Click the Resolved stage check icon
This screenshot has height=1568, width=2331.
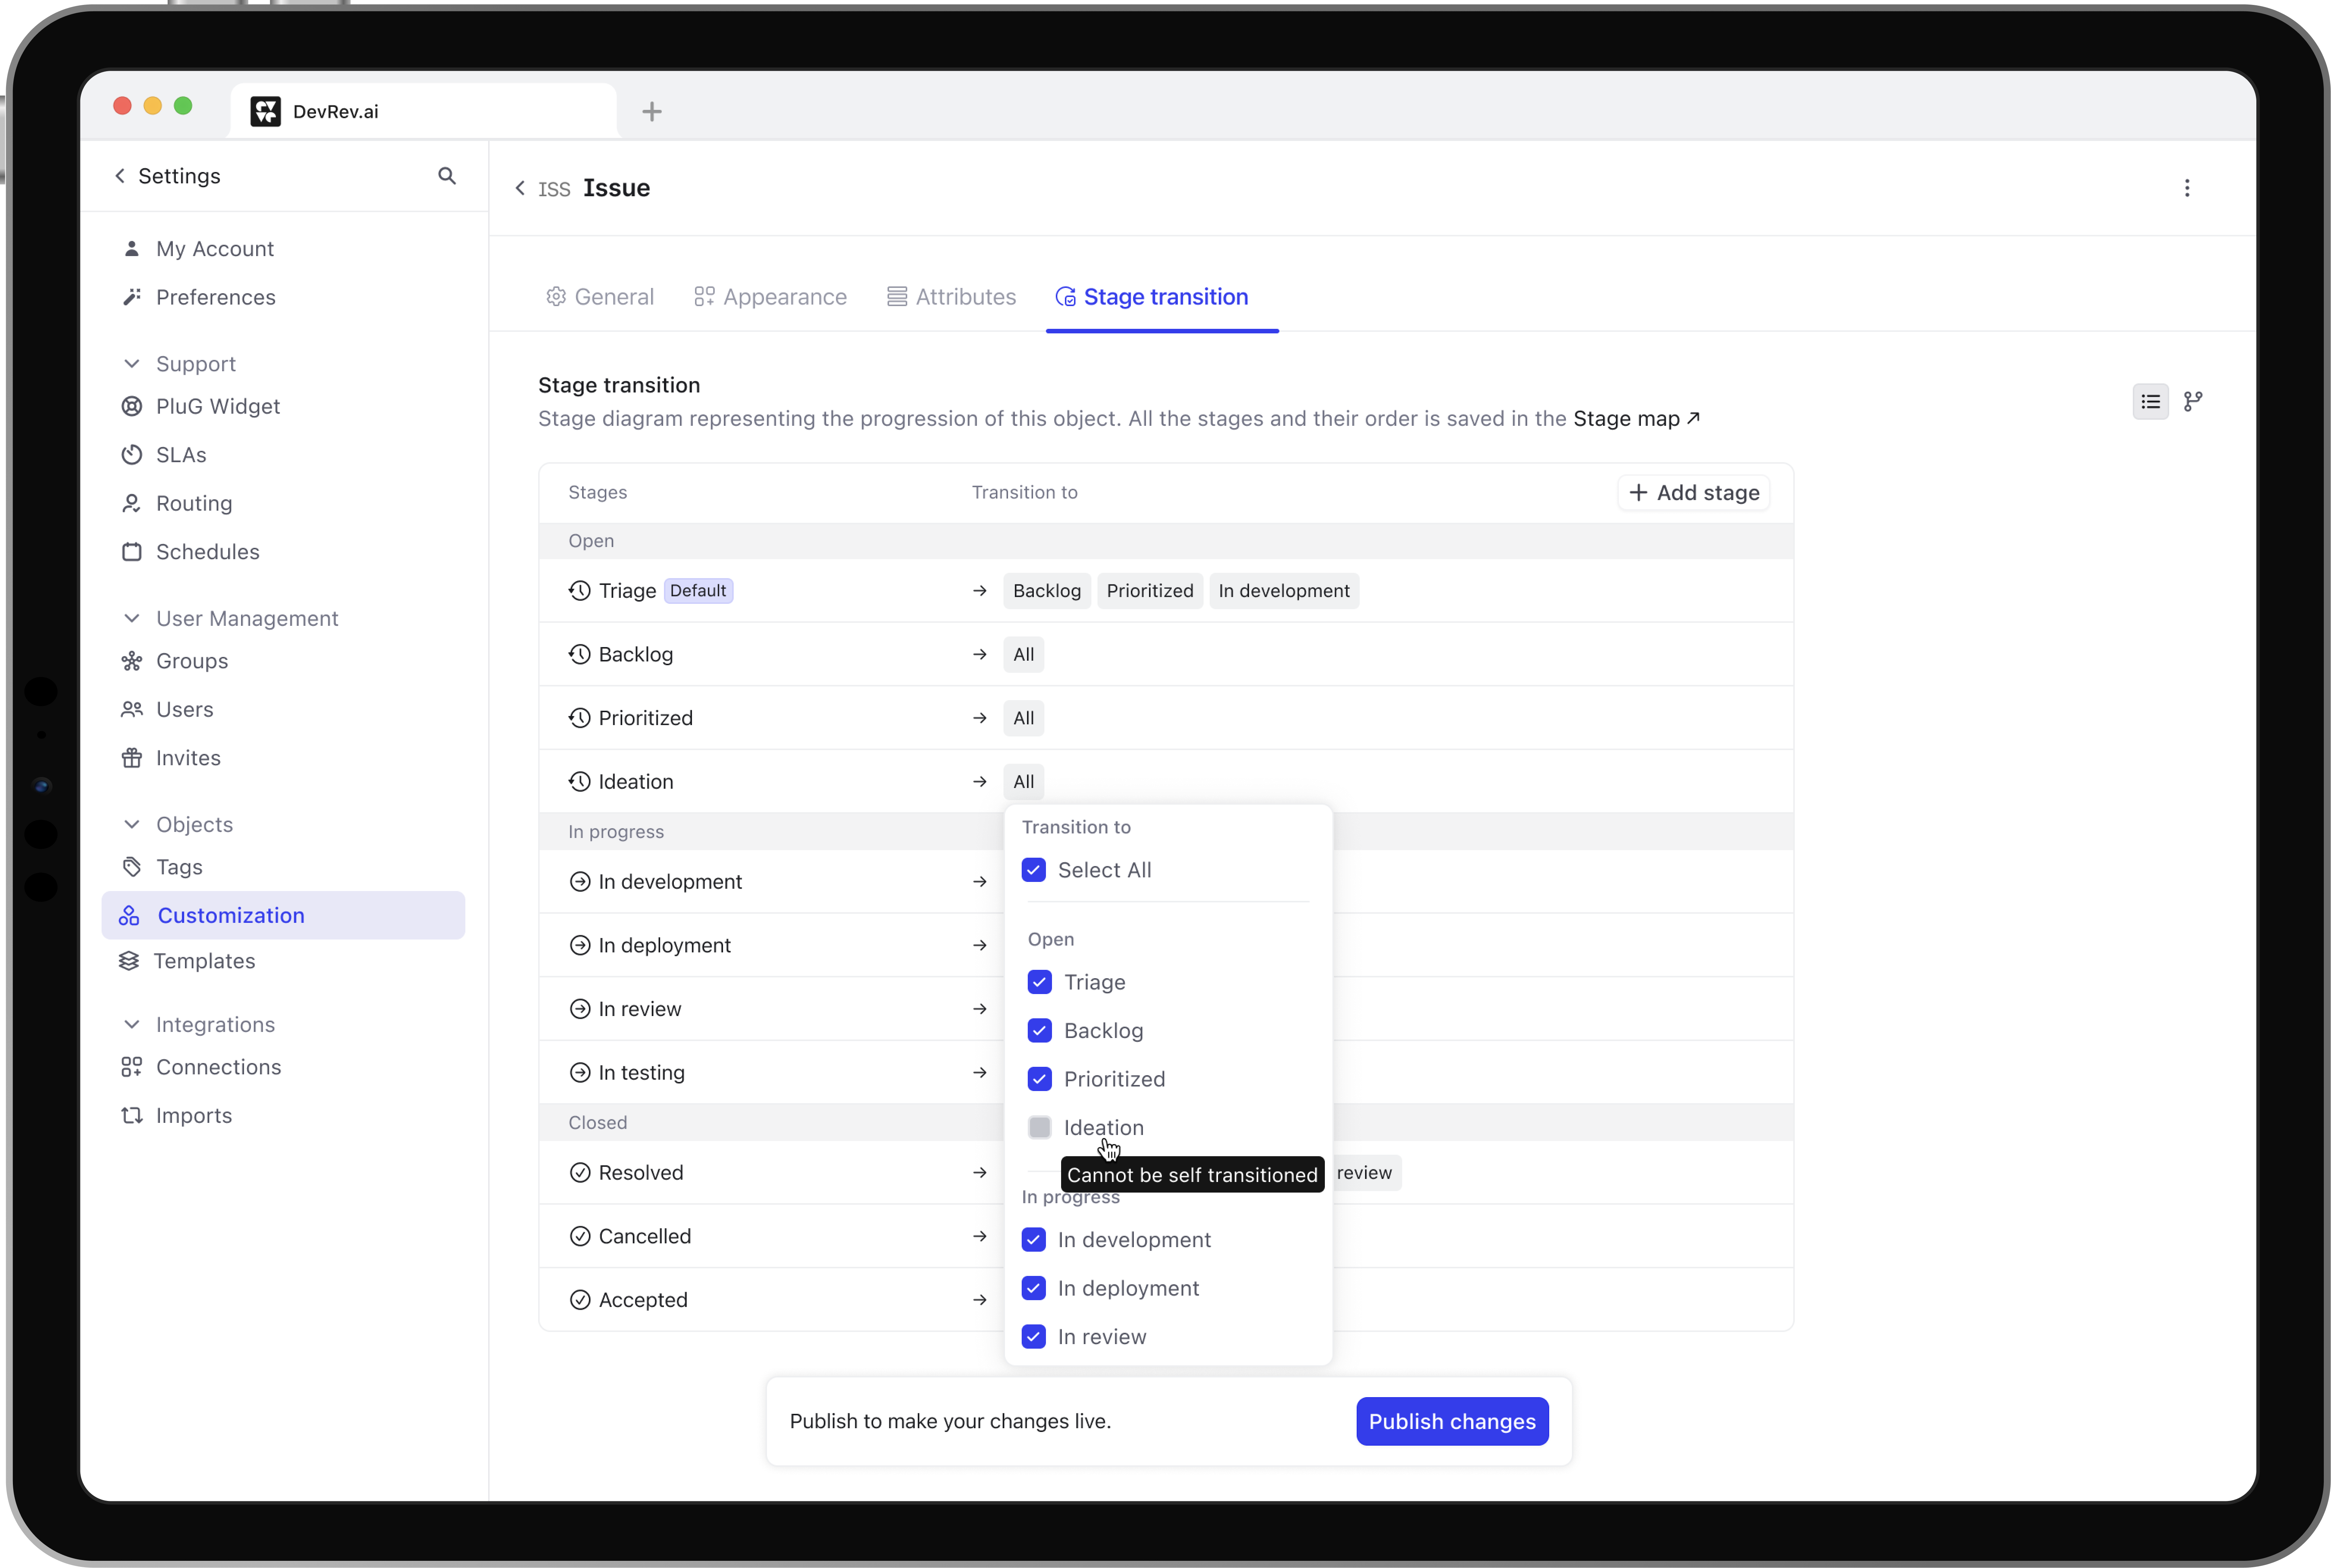[x=579, y=1172]
